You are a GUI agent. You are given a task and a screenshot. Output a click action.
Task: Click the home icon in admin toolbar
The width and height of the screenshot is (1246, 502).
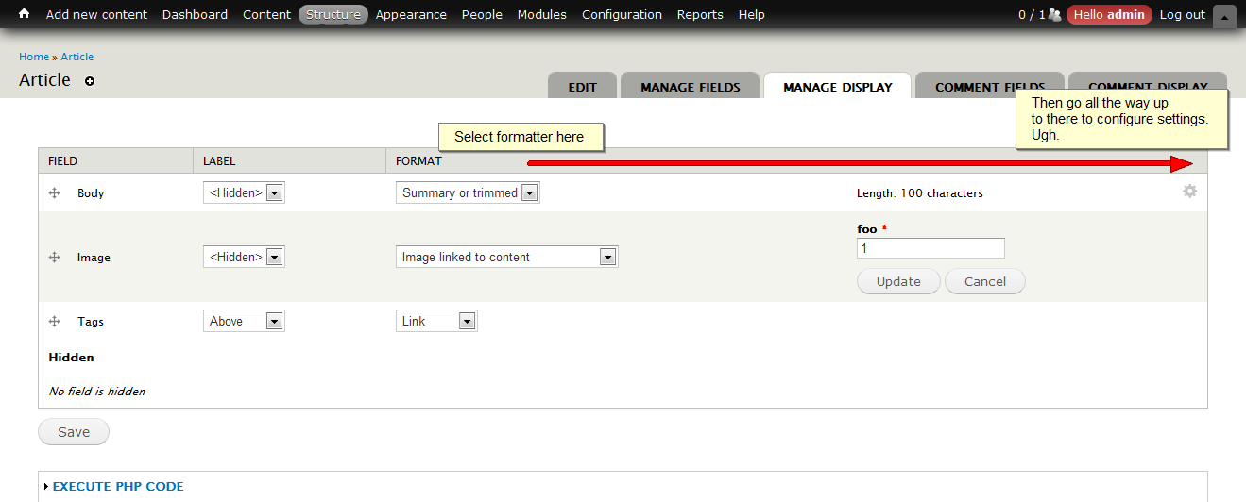pos(25,14)
